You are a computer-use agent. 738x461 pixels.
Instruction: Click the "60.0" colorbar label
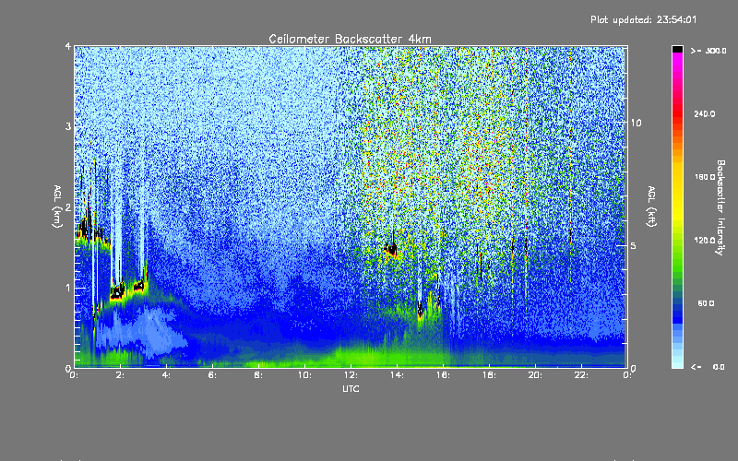click(x=706, y=303)
